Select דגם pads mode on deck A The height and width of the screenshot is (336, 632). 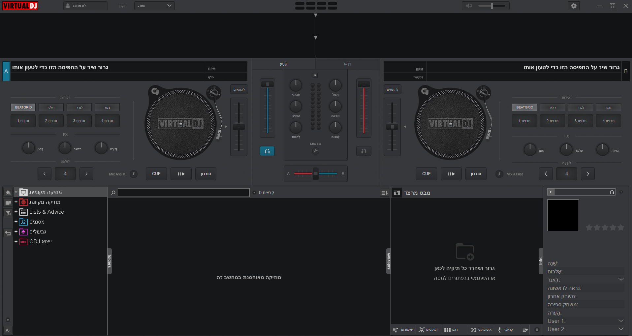(x=107, y=107)
